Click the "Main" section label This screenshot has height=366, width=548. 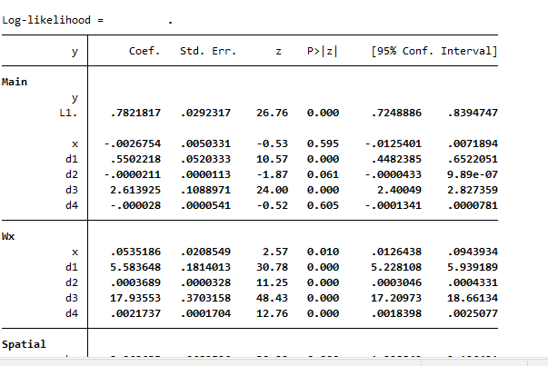(15, 82)
